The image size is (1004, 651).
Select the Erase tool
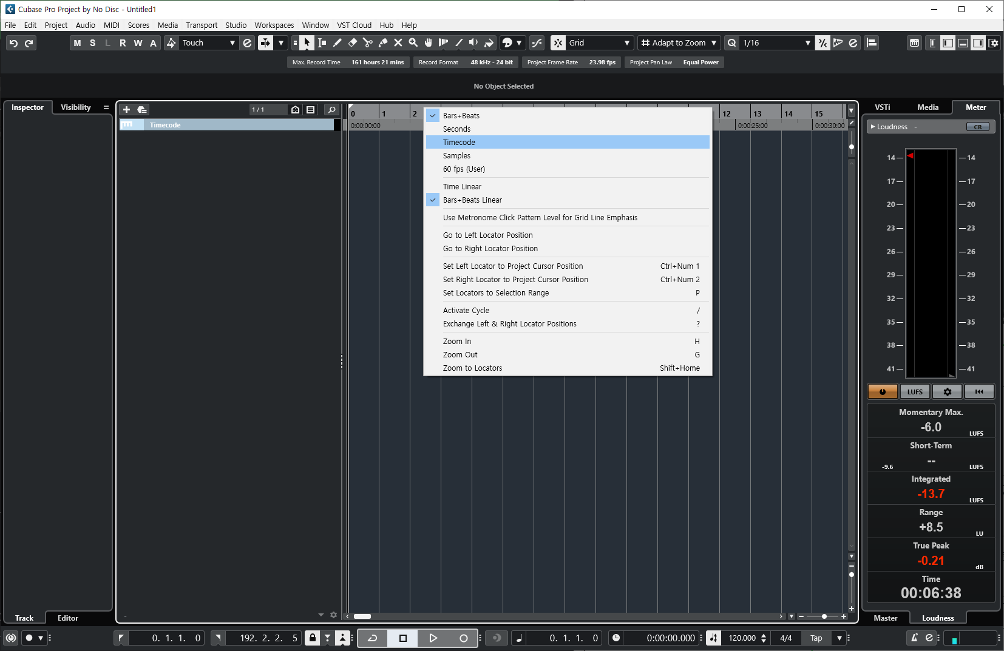353,43
